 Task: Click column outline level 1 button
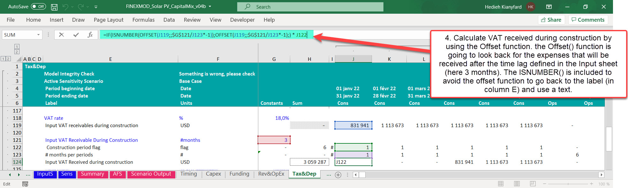click(17, 47)
